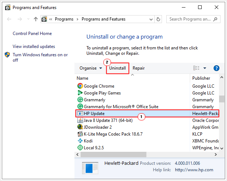The width and height of the screenshot is (227, 181).
Task: Open View installed updates link
Action: pyautogui.click(x=34, y=47)
